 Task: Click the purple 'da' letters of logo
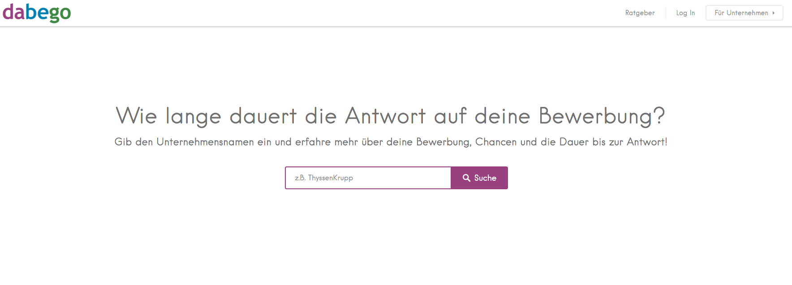(13, 12)
